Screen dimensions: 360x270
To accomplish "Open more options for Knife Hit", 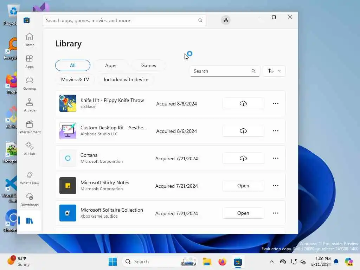I will pos(276,104).
